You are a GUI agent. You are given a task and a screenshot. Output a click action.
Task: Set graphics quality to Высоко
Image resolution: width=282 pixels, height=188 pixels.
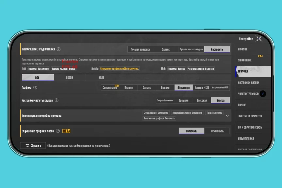pos(165,87)
